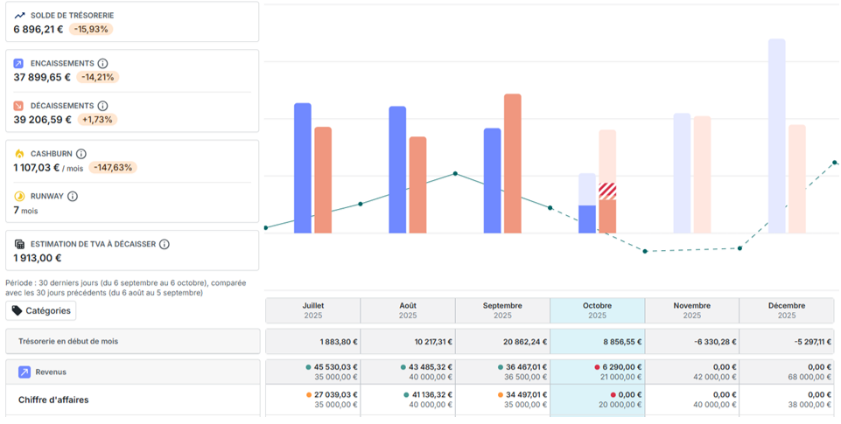841x424 pixels.
Task: Click the Trésorerie en début de mois row
Action: [x=132, y=342]
